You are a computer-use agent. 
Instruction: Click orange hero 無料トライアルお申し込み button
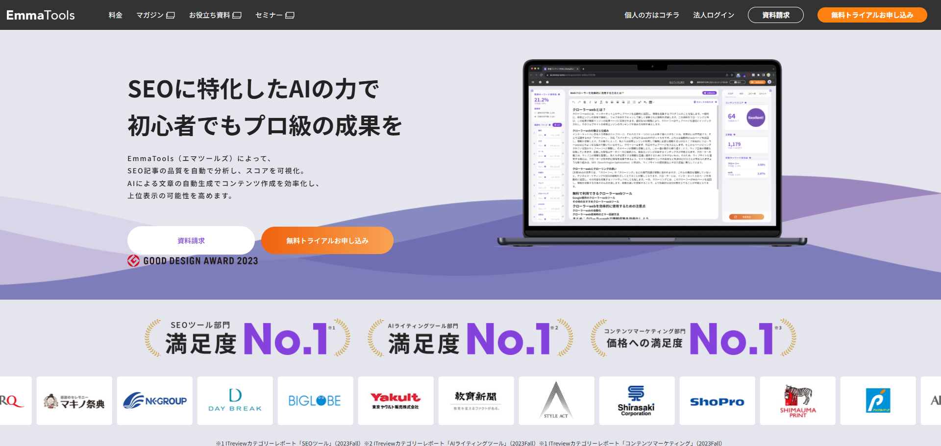coord(327,240)
